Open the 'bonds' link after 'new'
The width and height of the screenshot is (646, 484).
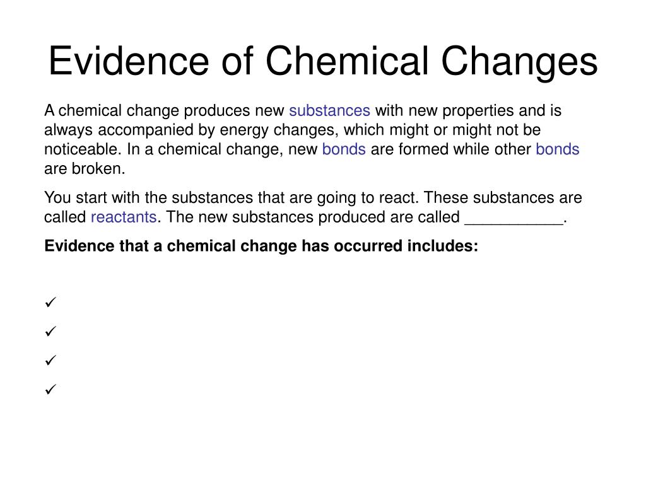click(x=344, y=149)
